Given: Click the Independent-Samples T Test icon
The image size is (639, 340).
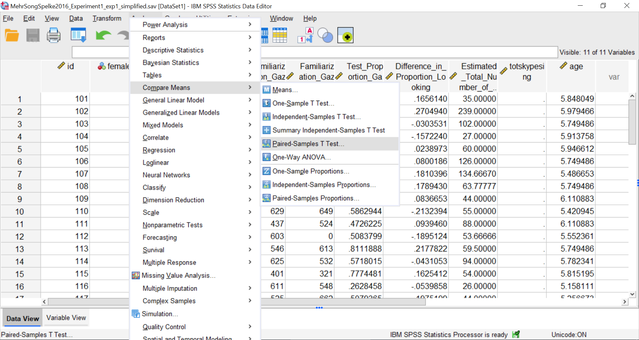Looking at the screenshot, I should coord(267,117).
